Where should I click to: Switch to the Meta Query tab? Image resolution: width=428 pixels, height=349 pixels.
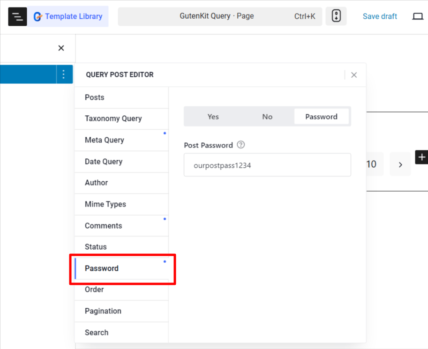(x=105, y=140)
